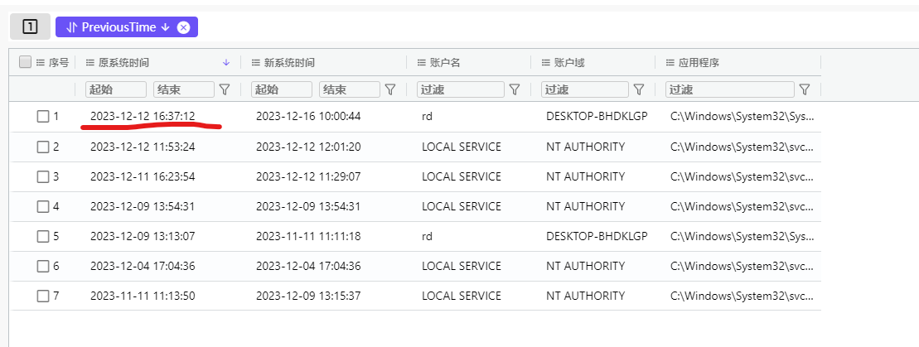Check the checkbox for row 3
This screenshot has height=347, width=919.
pyautogui.click(x=43, y=176)
